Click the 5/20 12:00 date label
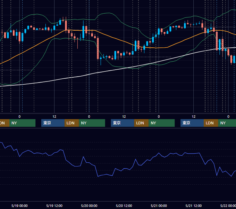Screen dimensions: 236x209 [x=124, y=206]
